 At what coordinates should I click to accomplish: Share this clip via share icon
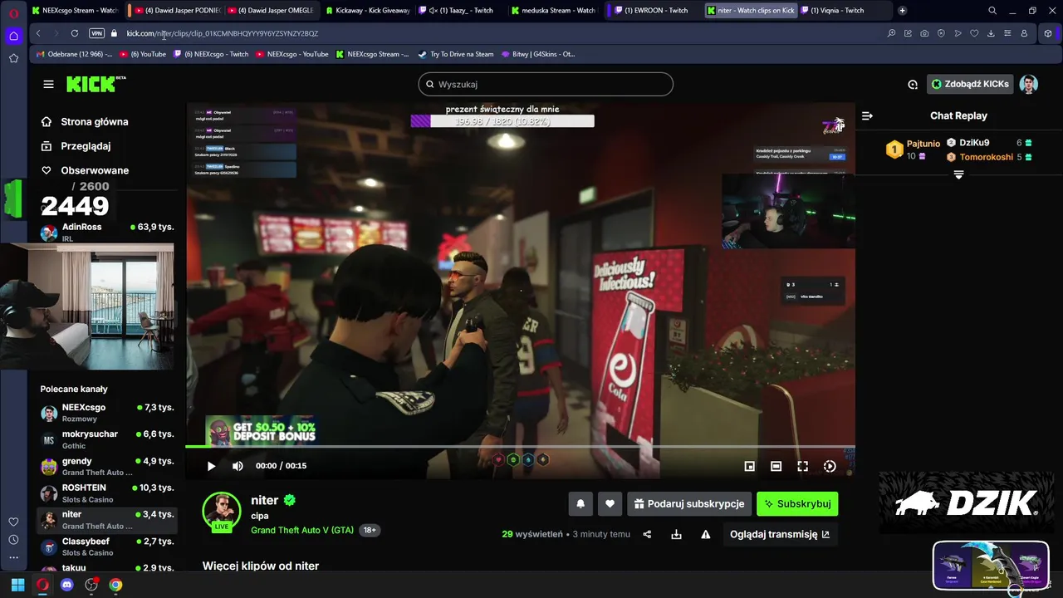[x=647, y=534]
